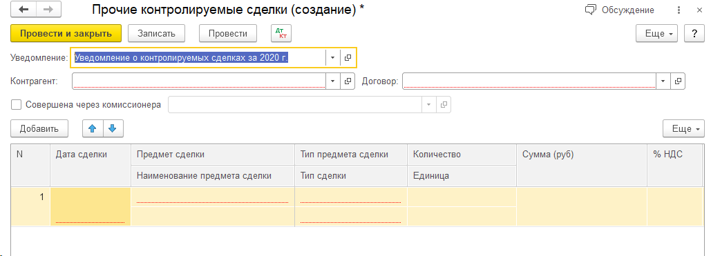Click the N column header
Viewport: 711px width, 256px height.
click(x=30, y=165)
